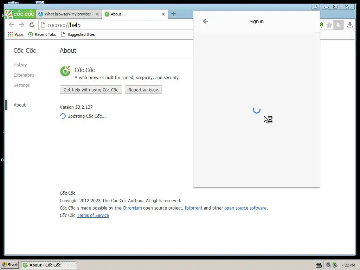Click the Cốc Cốc logo on About page
Viewport: 360px width, 270px height.
(x=65, y=71)
